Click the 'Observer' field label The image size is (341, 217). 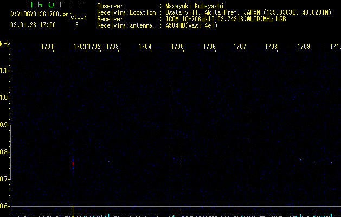coord(110,6)
